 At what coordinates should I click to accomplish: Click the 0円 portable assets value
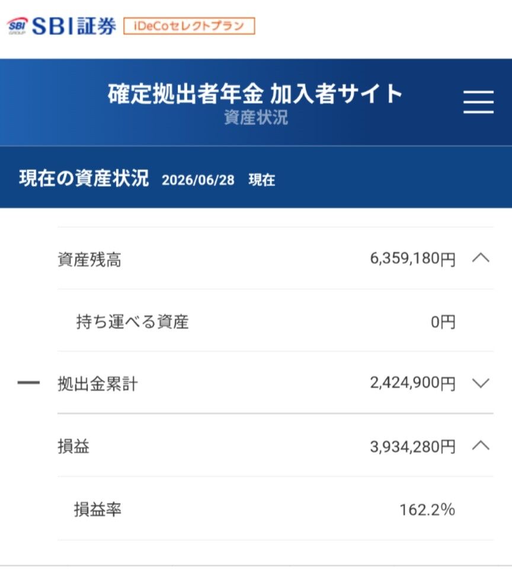443,322
